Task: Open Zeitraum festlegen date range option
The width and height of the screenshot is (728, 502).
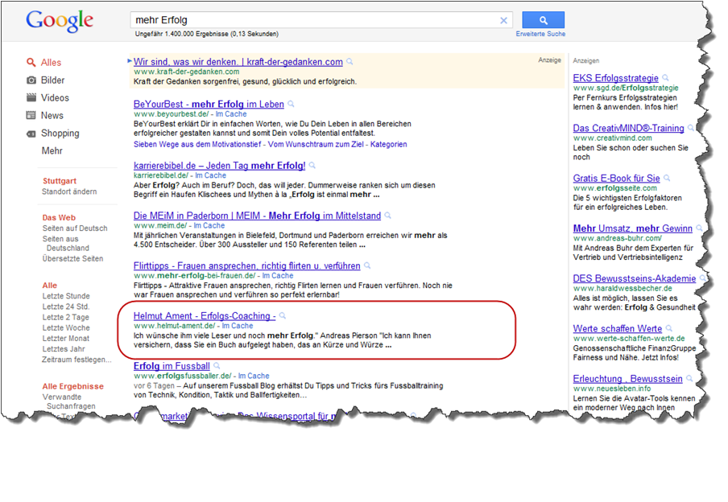Action: [x=77, y=360]
